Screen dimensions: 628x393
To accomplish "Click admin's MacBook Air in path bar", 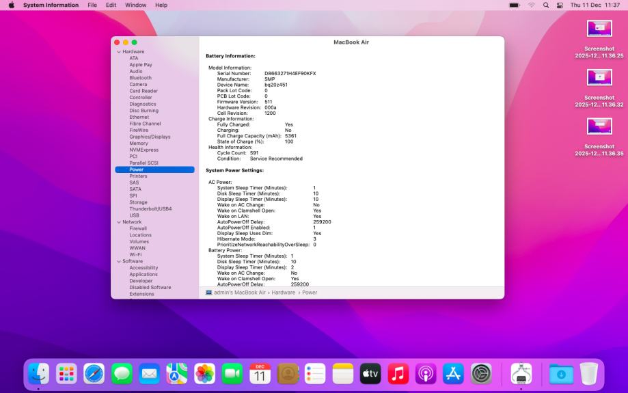I will tap(240, 293).
